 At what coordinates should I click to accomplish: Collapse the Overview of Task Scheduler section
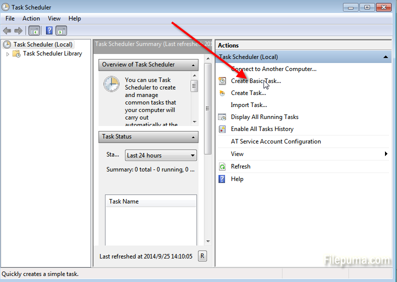point(192,65)
